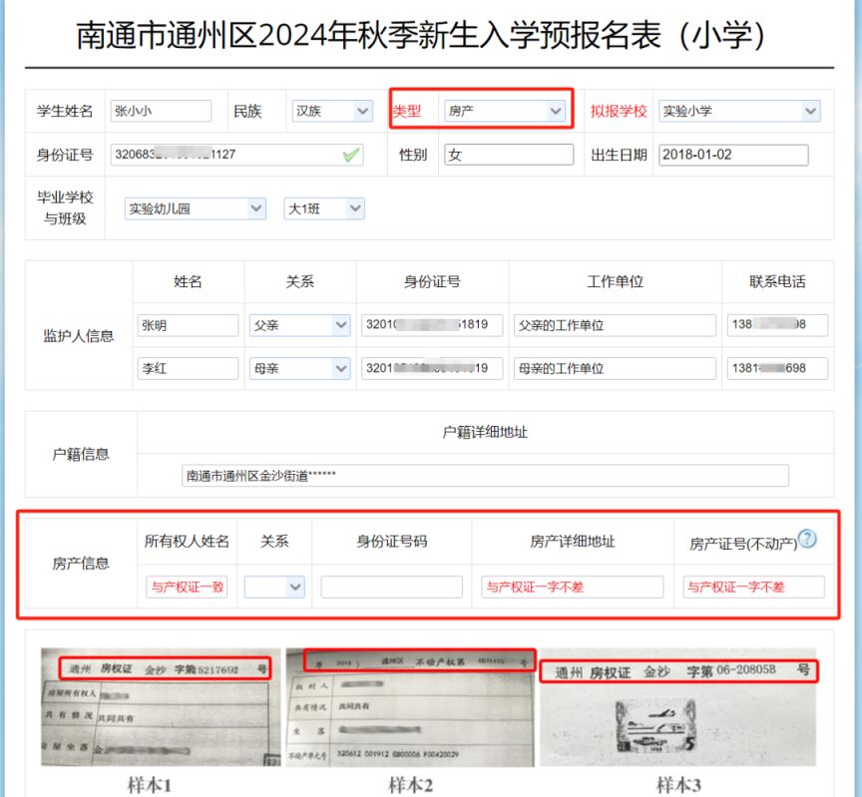The image size is (862, 797).
Task: Click the 户籍信息 row header
Action: [81, 454]
